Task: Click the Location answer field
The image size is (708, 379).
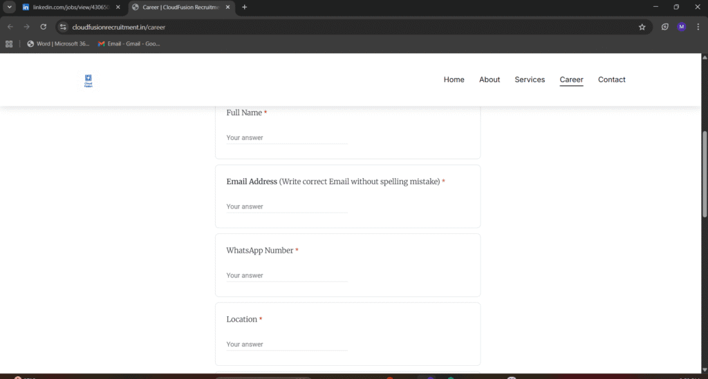Action: (x=287, y=344)
